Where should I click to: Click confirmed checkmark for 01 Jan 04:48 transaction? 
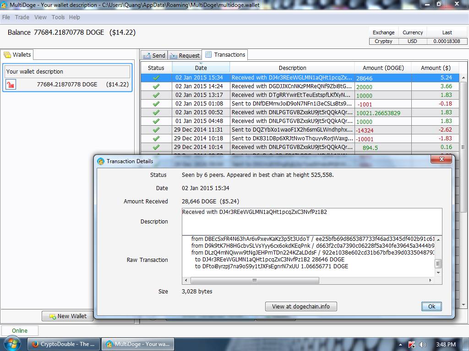tap(156, 121)
